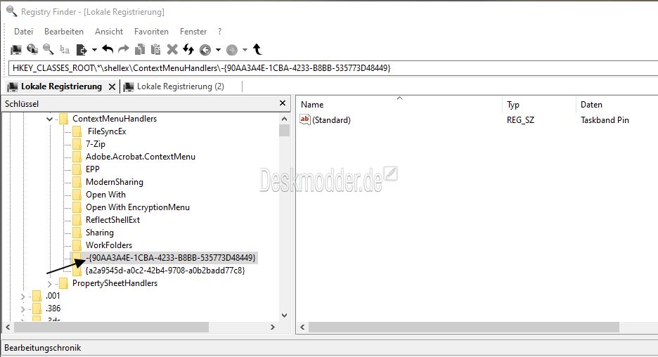Redo the registry change

tap(124, 49)
